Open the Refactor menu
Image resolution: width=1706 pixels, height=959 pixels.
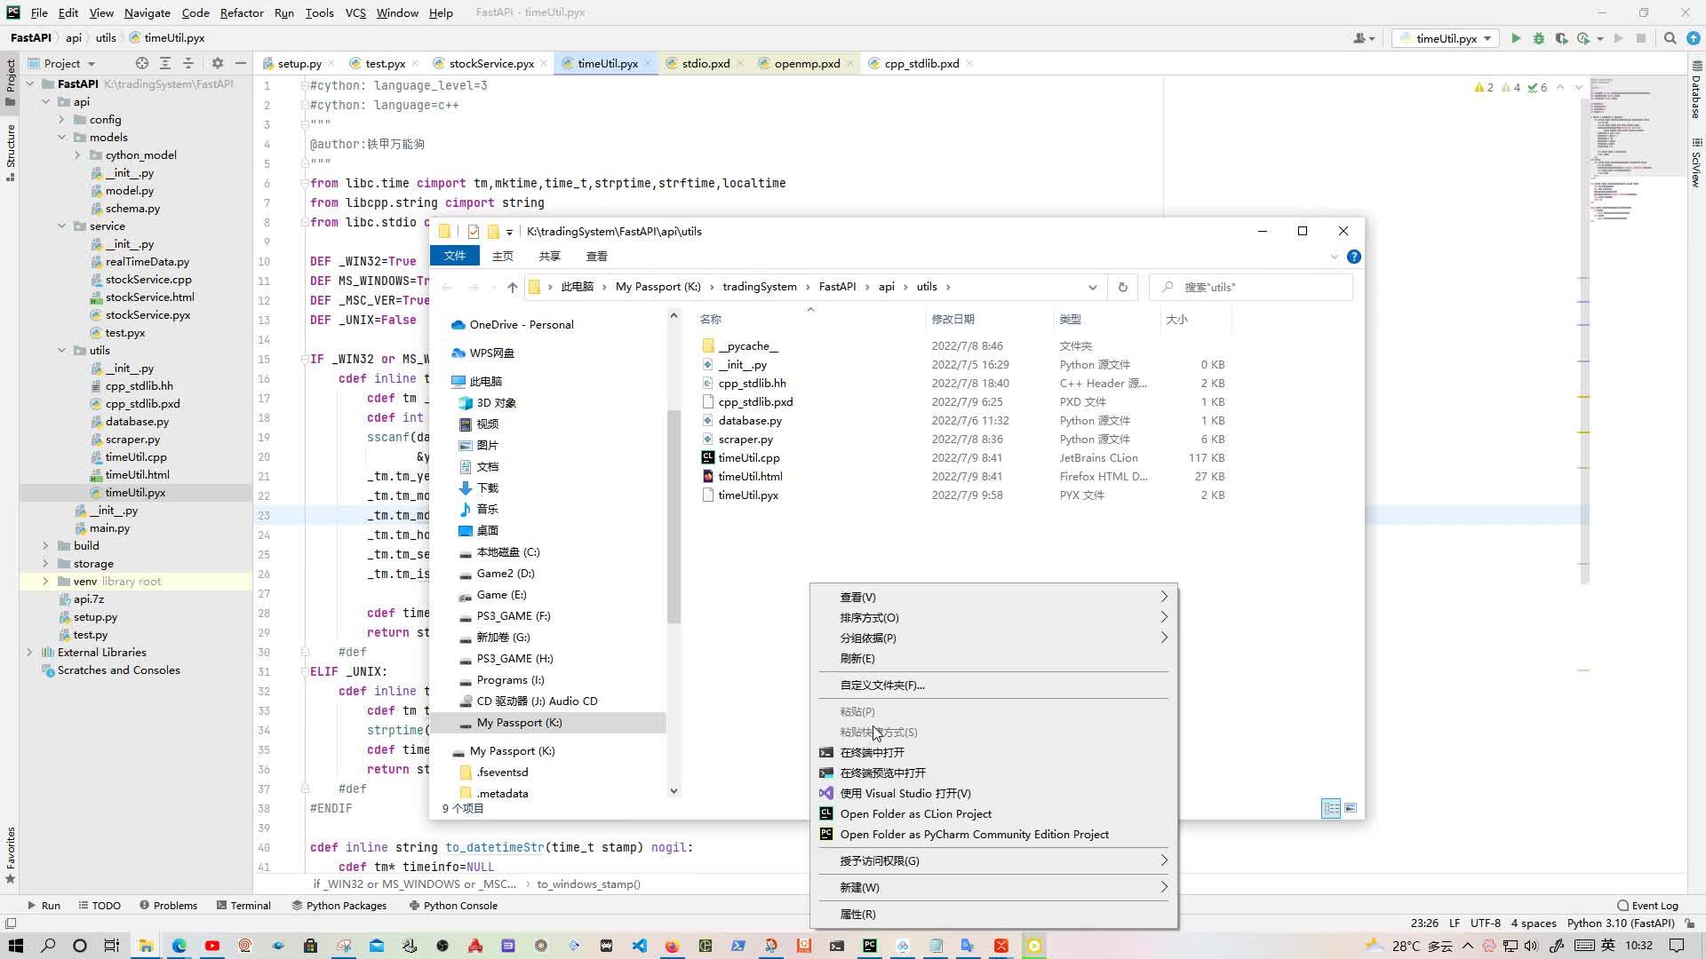tap(242, 12)
